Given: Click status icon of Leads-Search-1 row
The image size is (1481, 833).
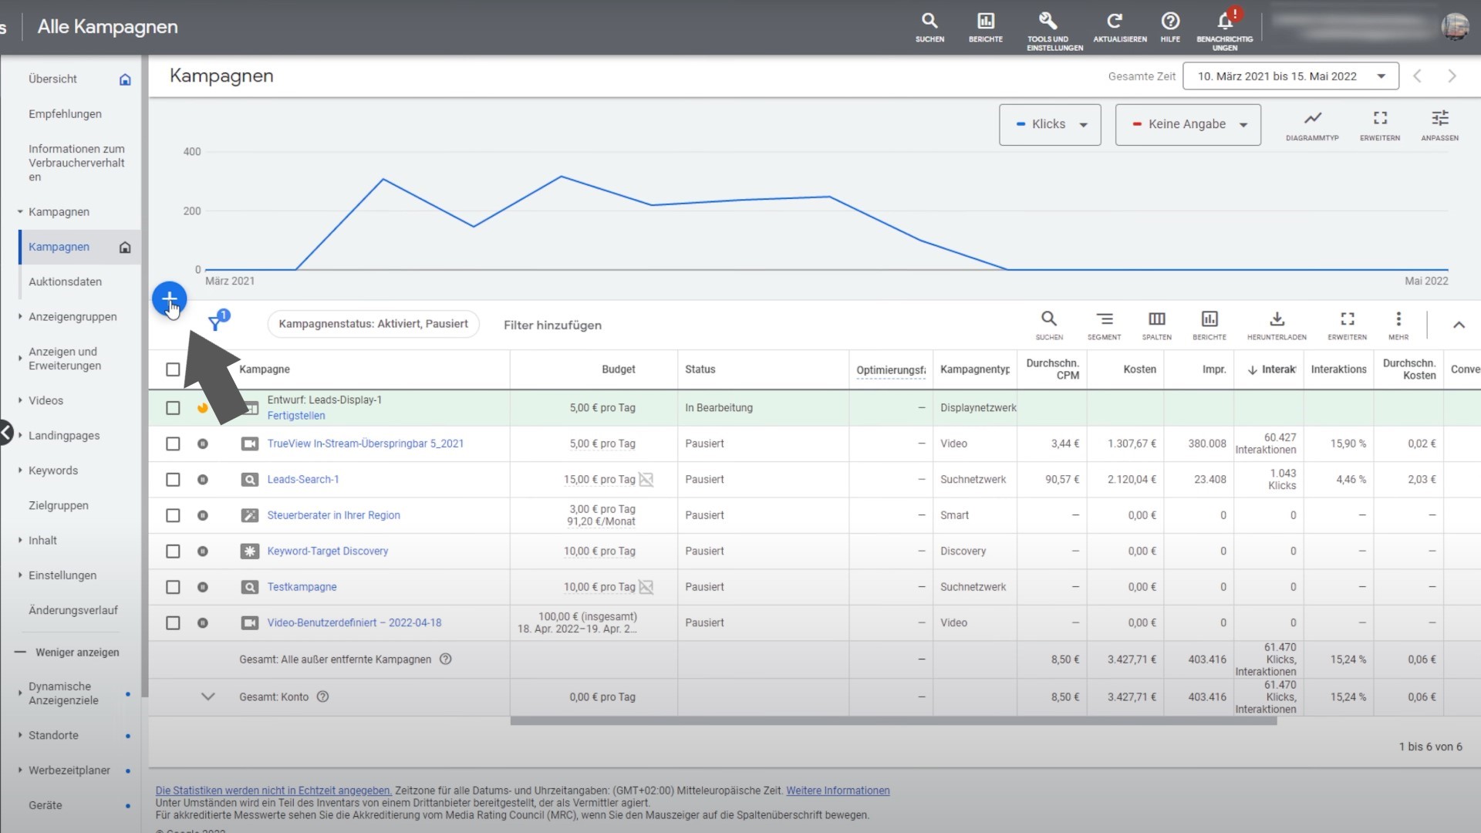Looking at the screenshot, I should pos(202,479).
